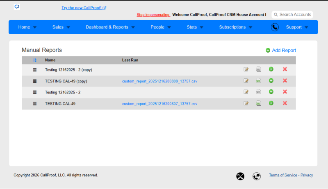Select the report name TESTING CAL-49 (copy)
This screenshot has height=189, width=328.
click(66, 81)
